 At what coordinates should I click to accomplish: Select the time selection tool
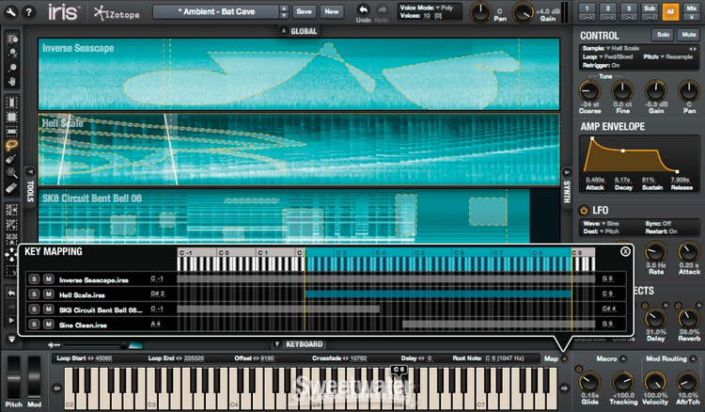click(x=11, y=103)
